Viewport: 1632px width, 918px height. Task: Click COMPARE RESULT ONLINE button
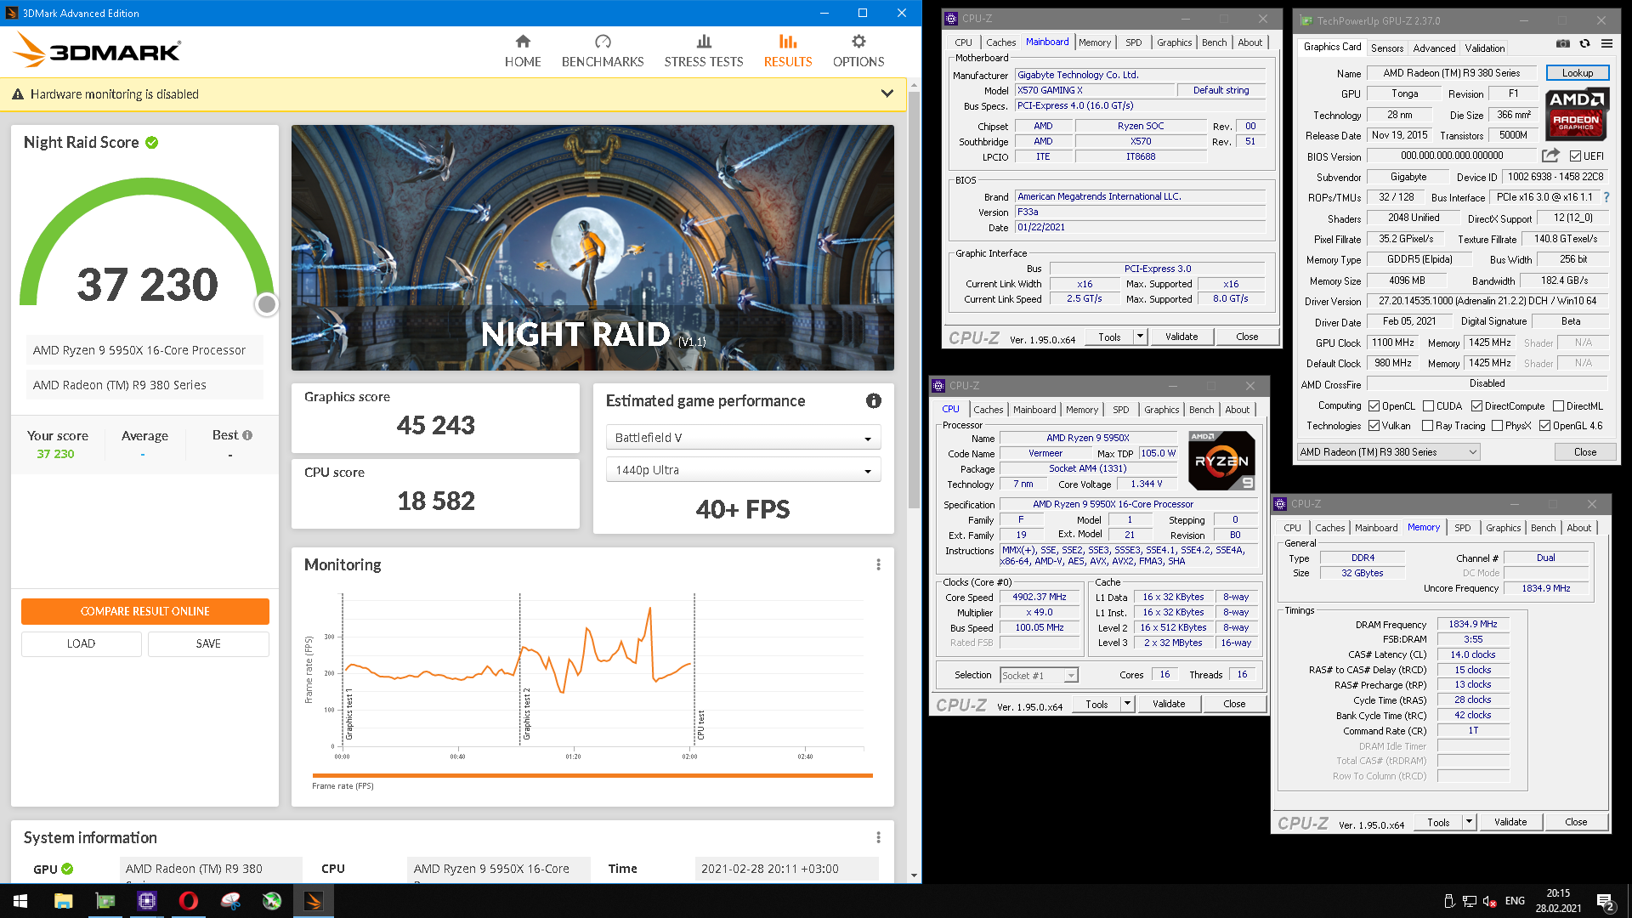coord(145,611)
